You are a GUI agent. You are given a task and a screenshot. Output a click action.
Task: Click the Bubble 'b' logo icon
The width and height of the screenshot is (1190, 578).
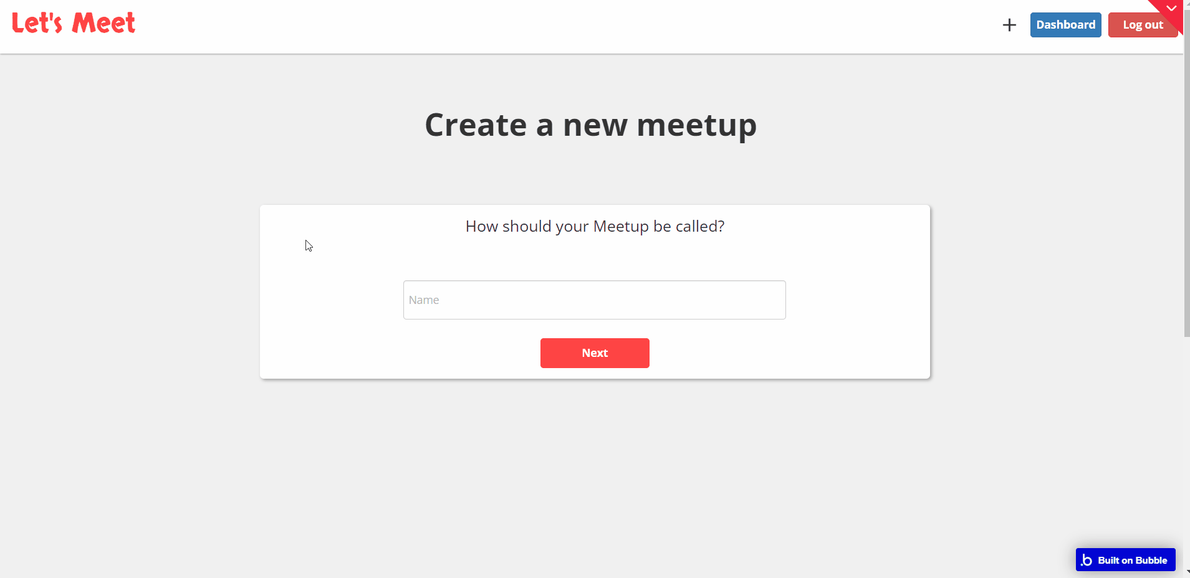point(1087,560)
